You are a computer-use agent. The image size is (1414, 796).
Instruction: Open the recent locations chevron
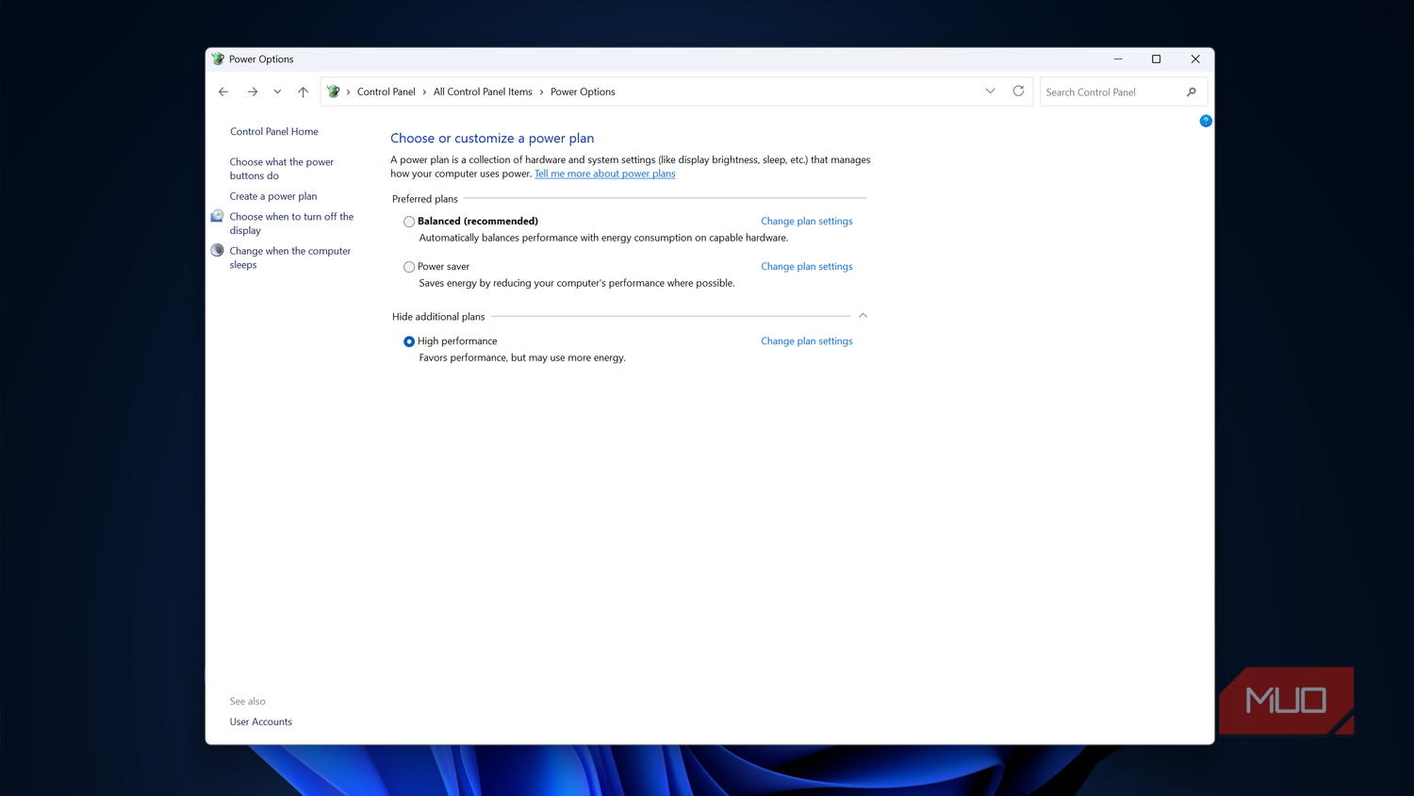[x=277, y=91]
